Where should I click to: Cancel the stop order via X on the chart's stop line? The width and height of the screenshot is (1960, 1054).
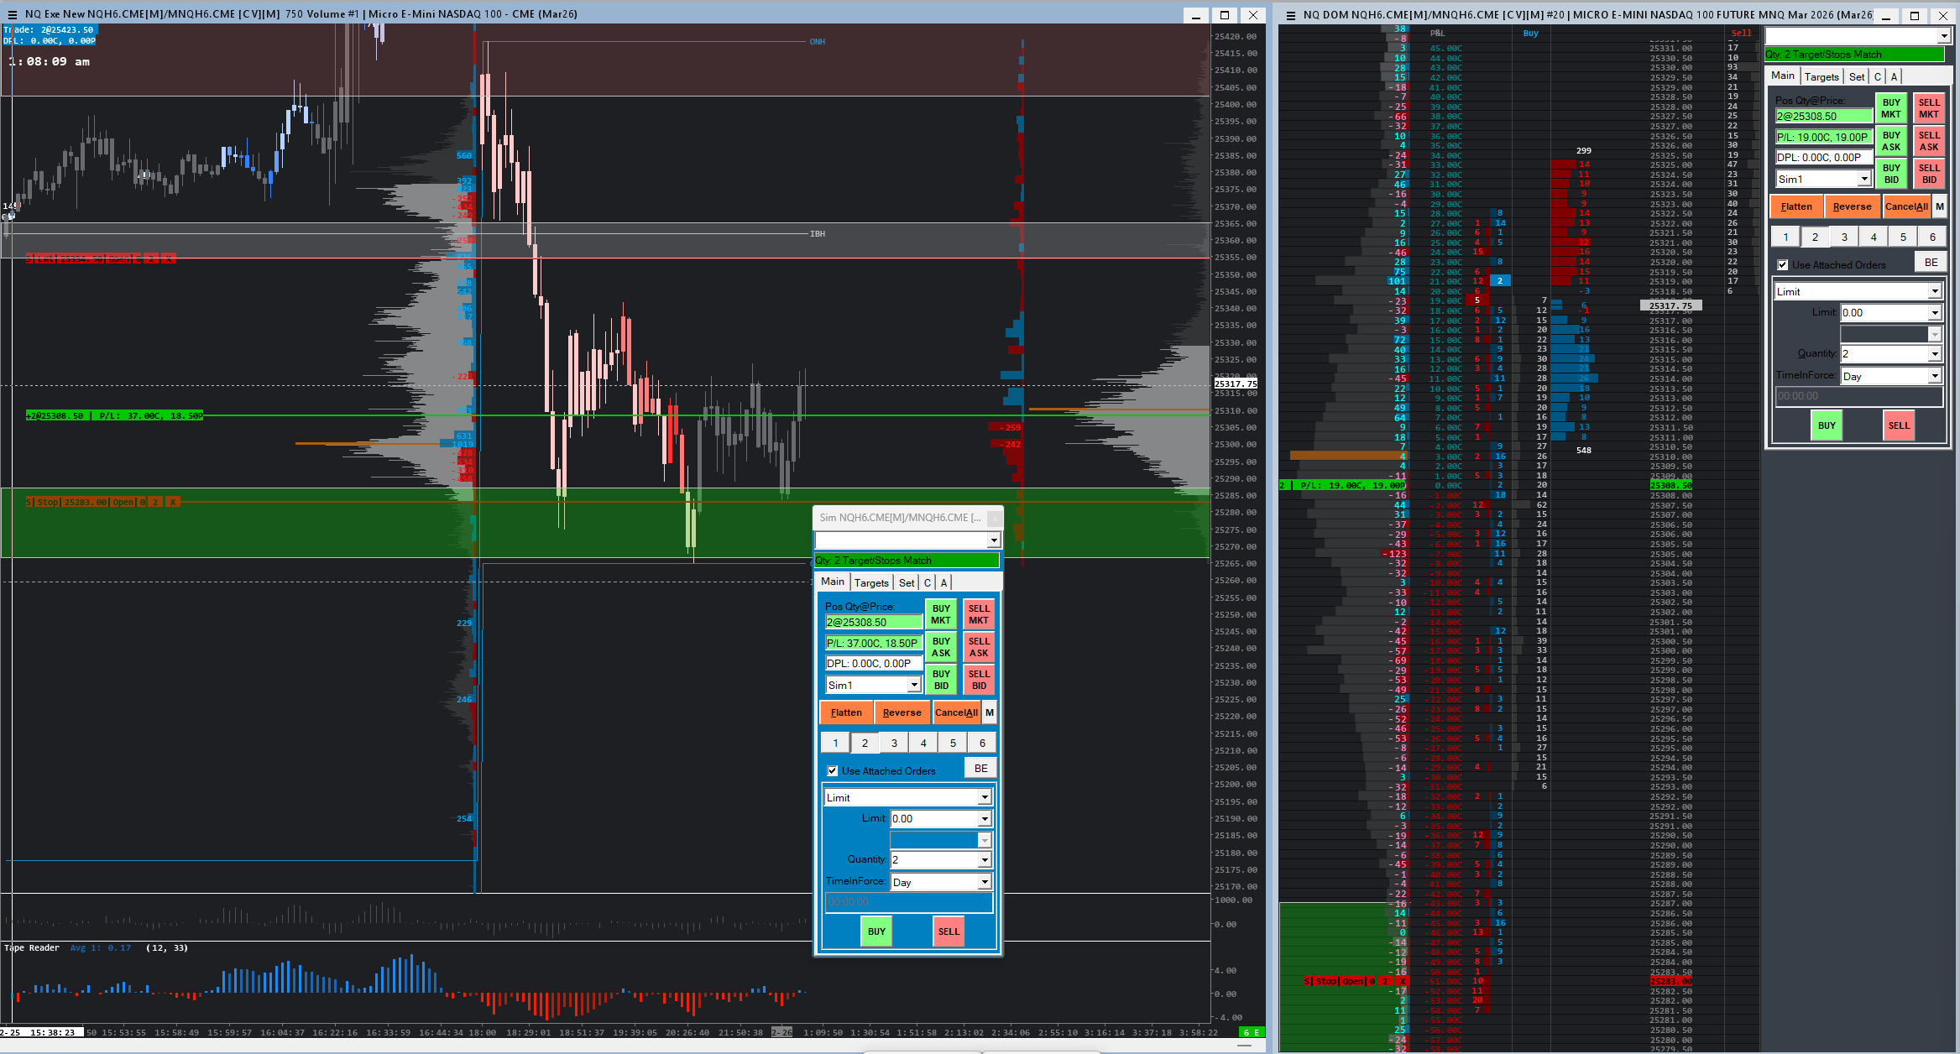[172, 502]
